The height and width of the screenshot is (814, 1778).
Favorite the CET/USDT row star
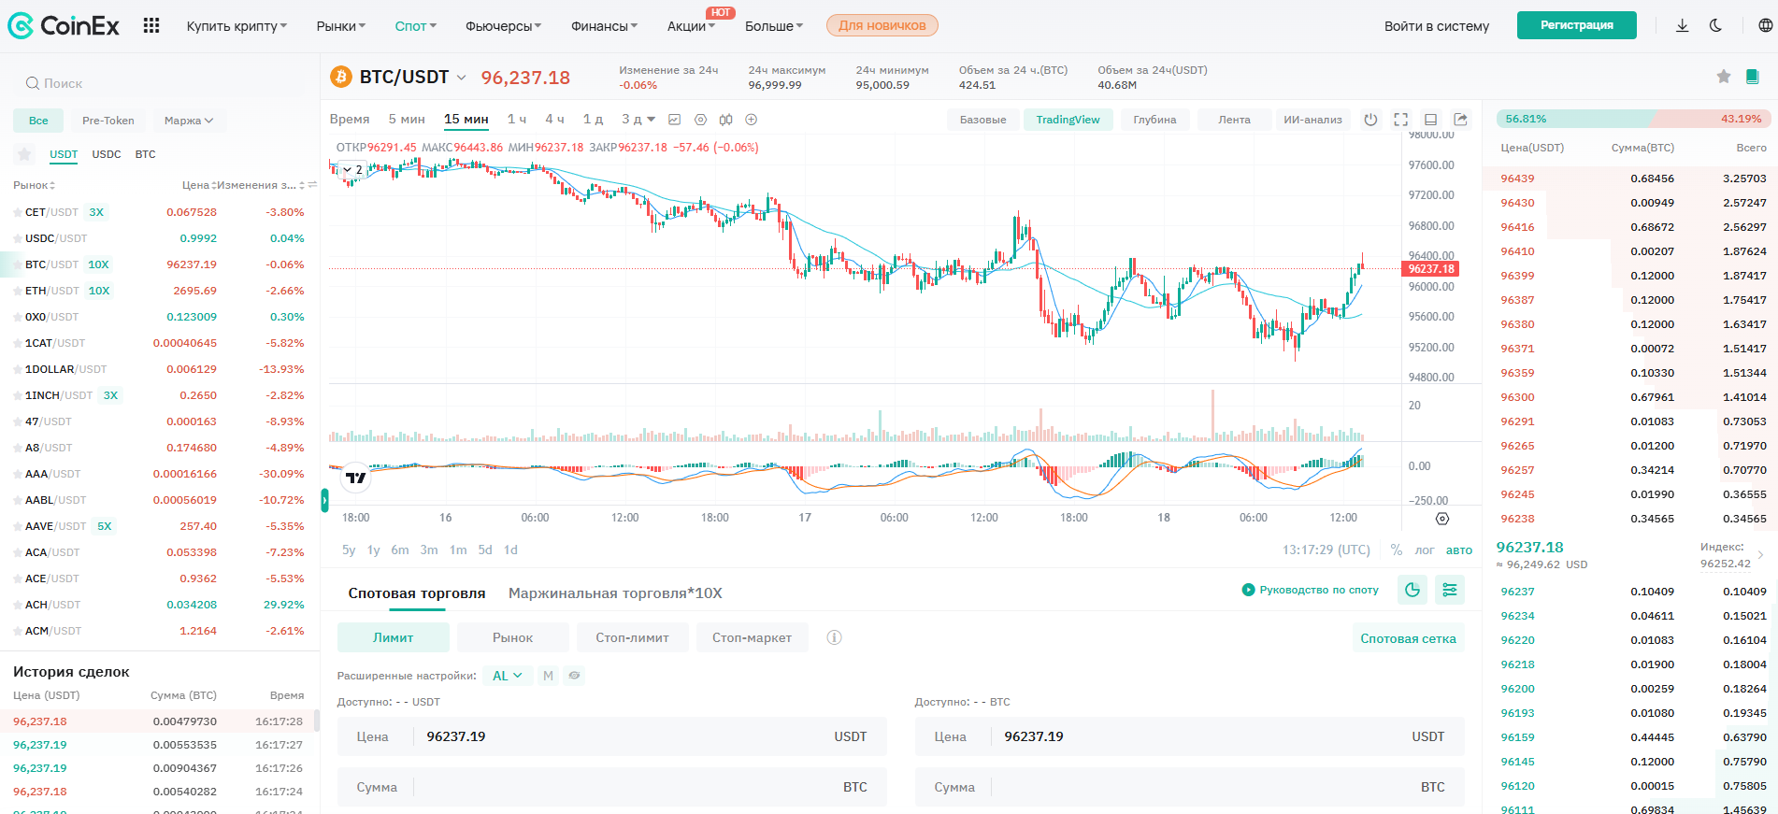18,213
